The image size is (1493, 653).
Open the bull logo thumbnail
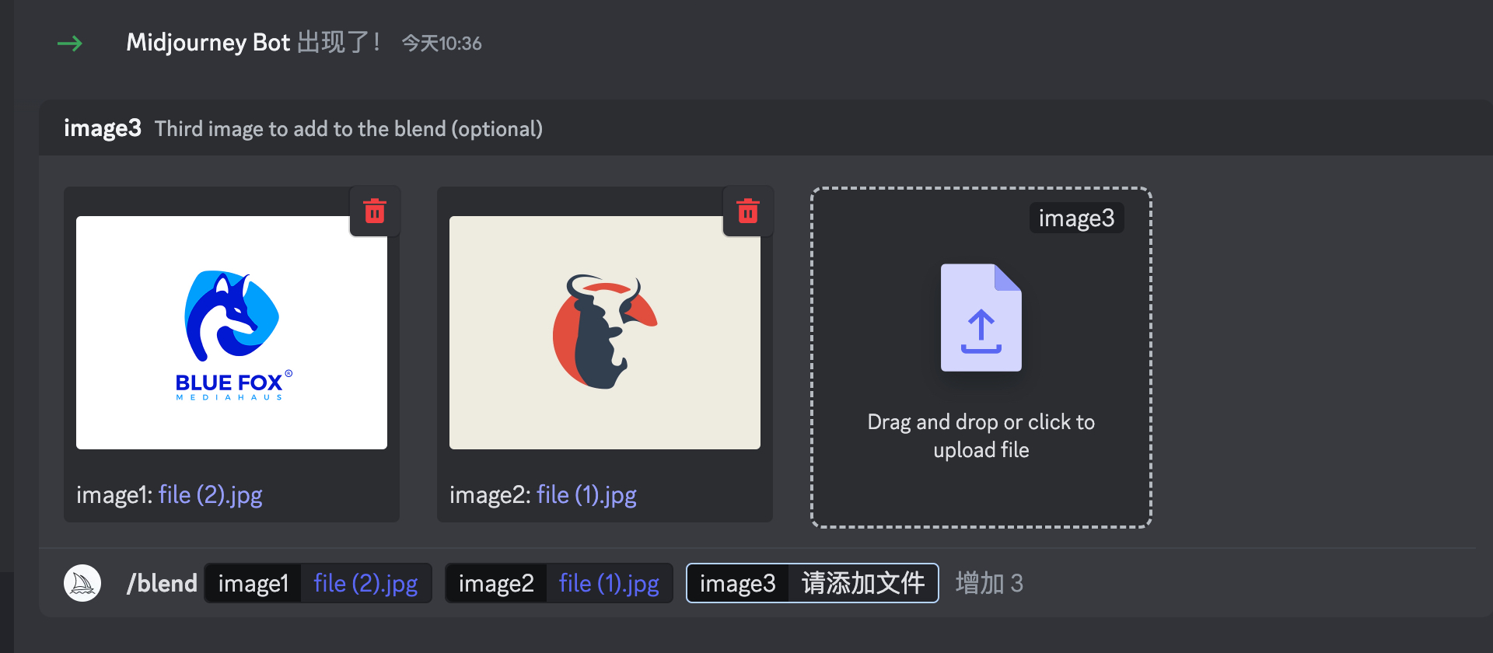tap(605, 333)
